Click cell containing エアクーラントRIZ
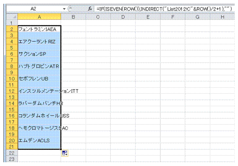 point(39,41)
